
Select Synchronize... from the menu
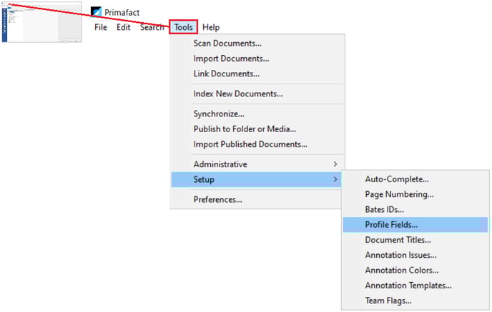point(257,114)
